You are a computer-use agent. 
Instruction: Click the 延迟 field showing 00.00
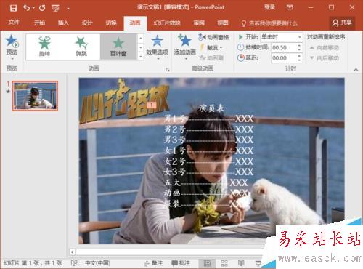tap(284, 58)
